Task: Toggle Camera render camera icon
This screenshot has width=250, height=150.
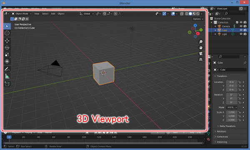Action: click(x=245, y=26)
